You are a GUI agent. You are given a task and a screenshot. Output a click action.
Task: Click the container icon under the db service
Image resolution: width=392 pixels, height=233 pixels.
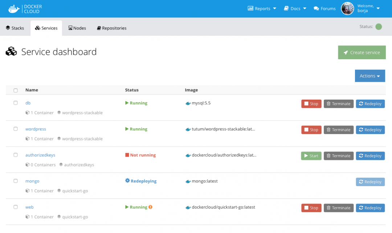(x=28, y=113)
